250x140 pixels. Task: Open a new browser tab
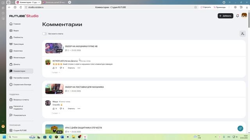tap(70, 2)
